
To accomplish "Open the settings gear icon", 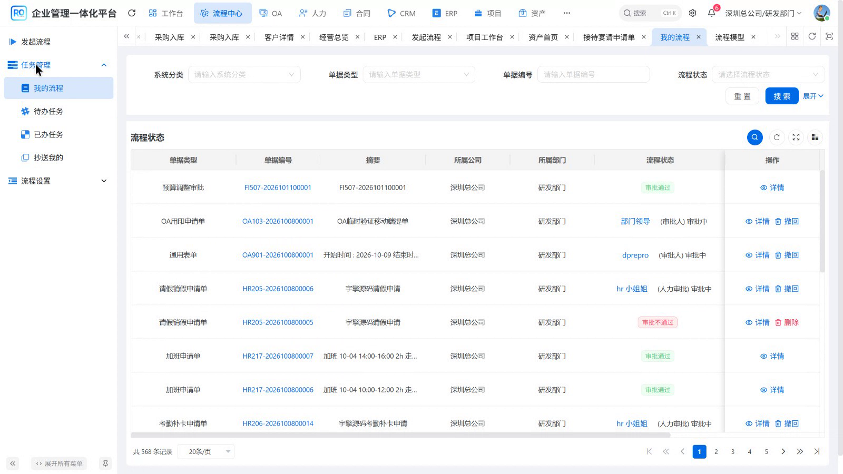I will [693, 13].
